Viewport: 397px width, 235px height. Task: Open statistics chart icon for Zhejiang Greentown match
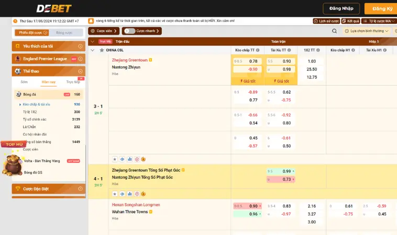(x=129, y=159)
